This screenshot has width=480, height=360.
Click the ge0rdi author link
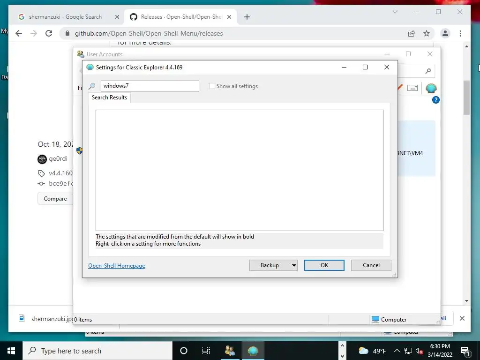[x=58, y=159]
